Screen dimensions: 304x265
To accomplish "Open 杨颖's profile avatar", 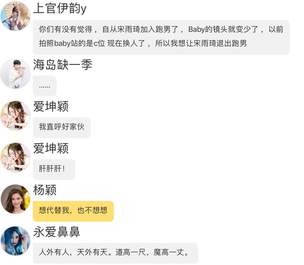I will click(15, 199).
